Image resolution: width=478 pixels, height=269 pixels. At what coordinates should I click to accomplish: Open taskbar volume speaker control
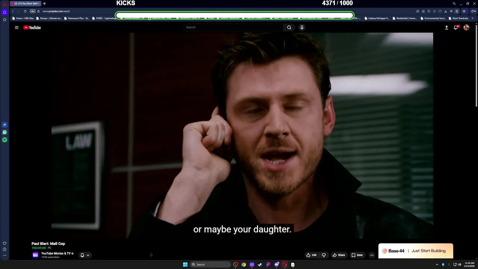[459, 265]
